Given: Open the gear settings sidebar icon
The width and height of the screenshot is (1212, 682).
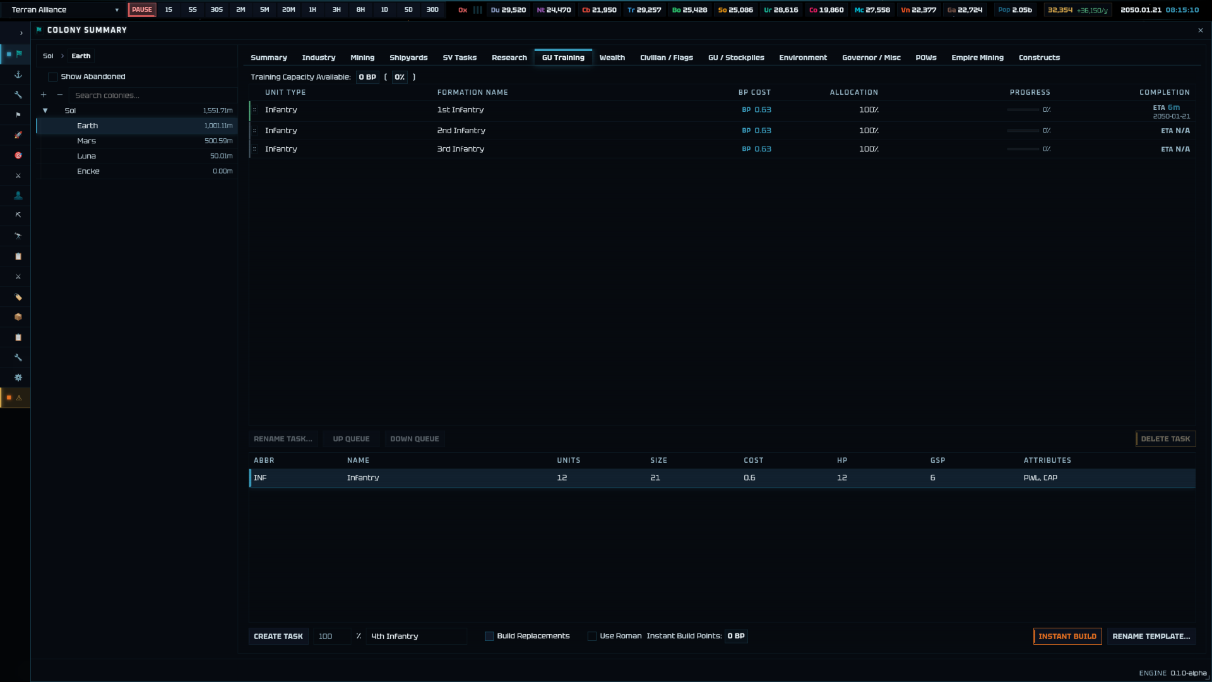Looking at the screenshot, I should click(x=18, y=378).
